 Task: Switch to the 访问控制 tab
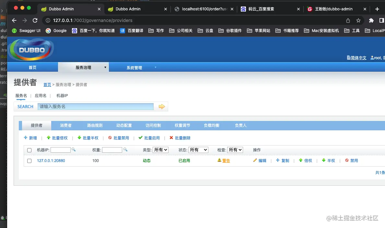click(x=153, y=125)
